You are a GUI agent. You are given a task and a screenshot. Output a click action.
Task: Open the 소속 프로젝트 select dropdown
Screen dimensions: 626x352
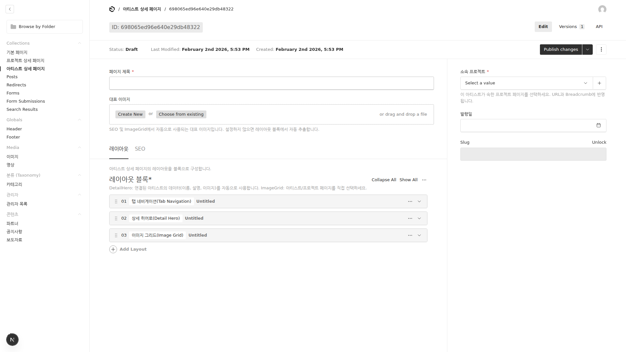pyautogui.click(x=526, y=83)
